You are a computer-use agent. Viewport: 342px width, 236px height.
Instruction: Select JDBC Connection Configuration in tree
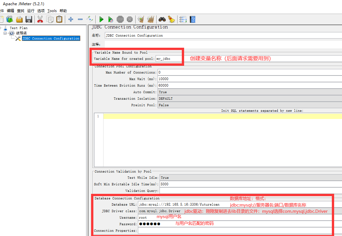(50, 39)
